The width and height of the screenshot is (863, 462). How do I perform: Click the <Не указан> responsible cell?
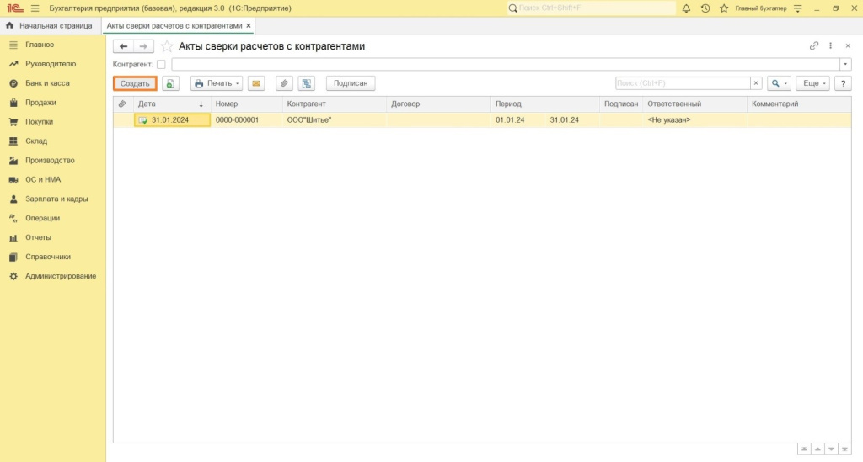coord(694,119)
